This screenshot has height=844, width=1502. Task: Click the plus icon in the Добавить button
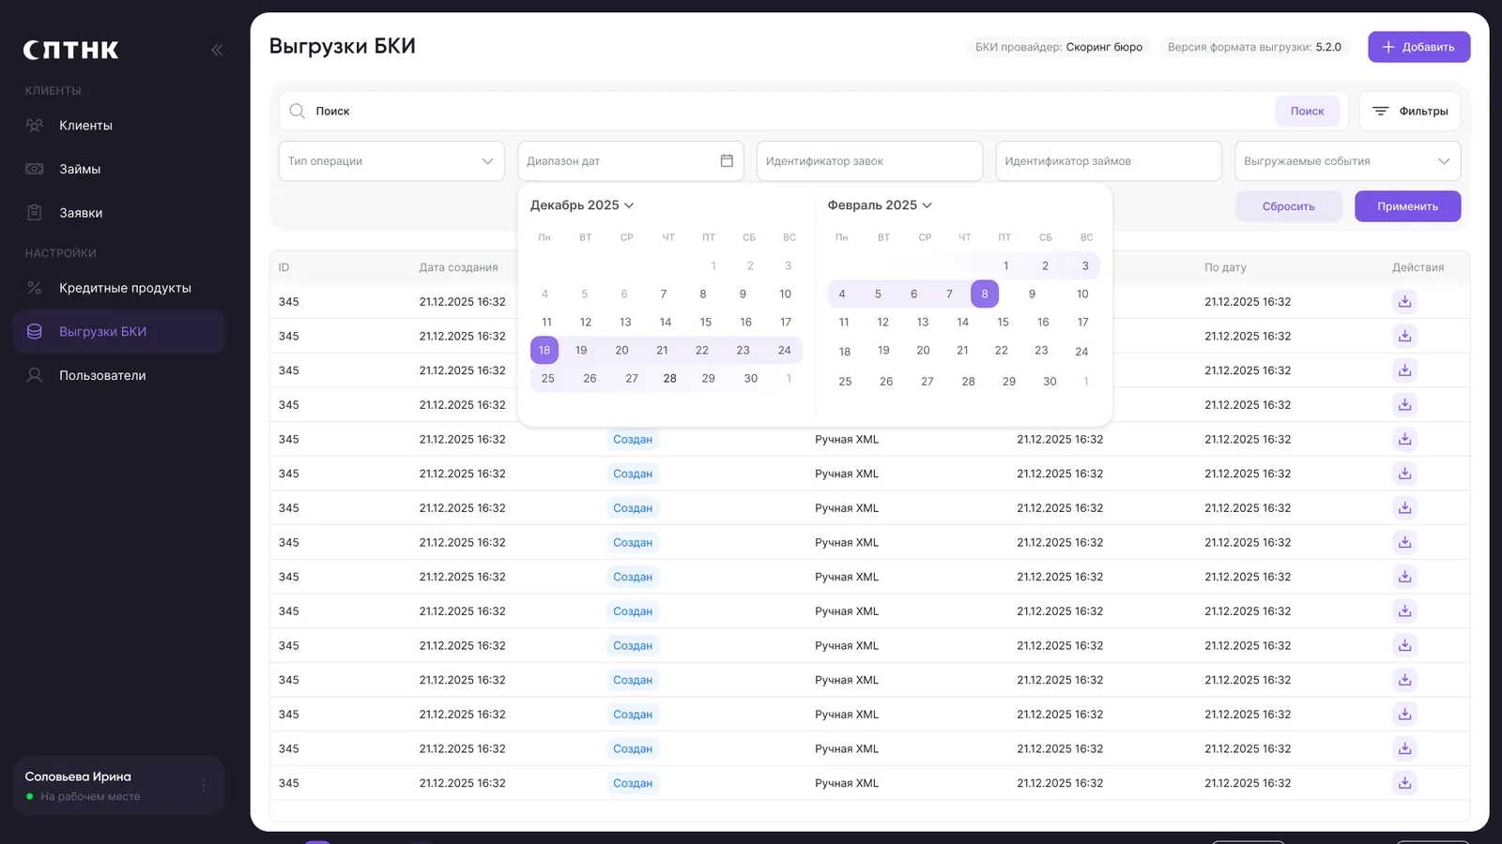point(1388,47)
